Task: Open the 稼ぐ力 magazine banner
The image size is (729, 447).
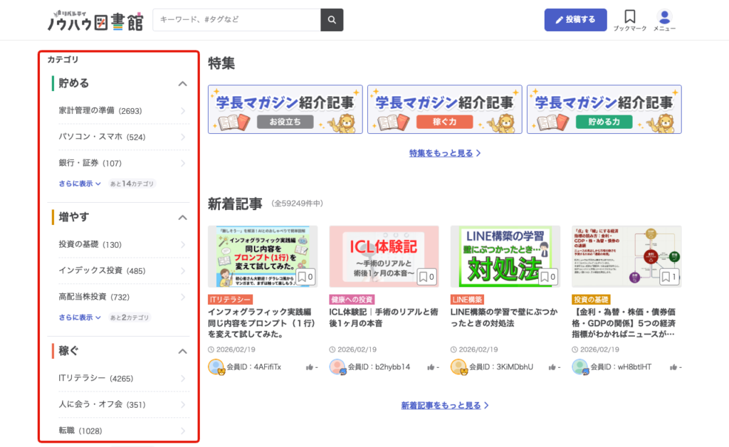Action: tap(444, 109)
